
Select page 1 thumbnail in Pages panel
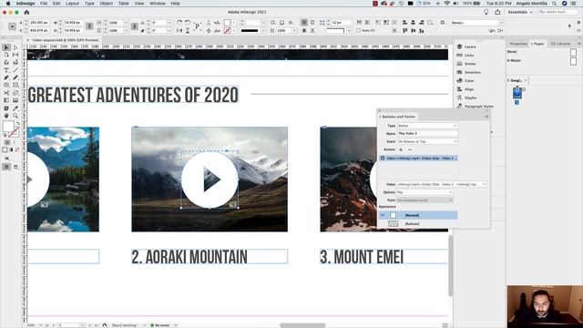point(517,93)
